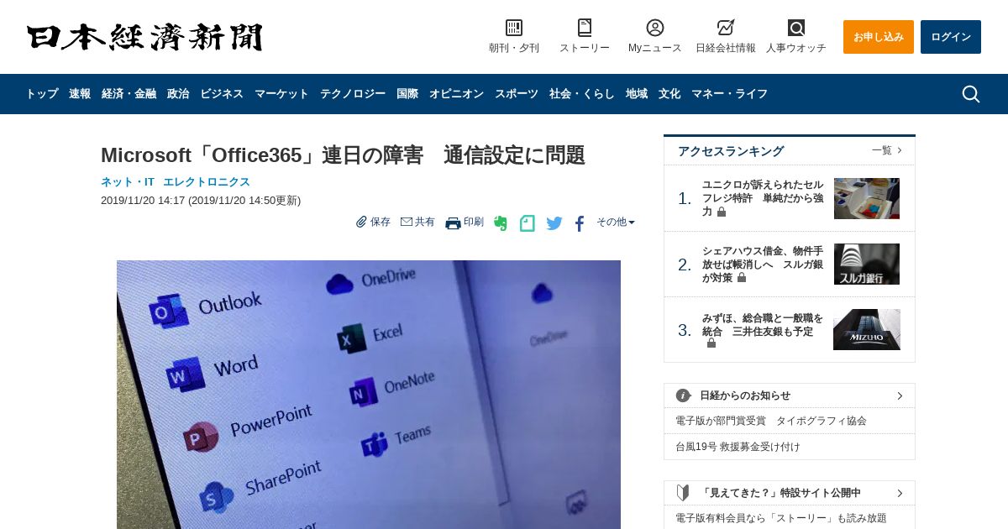Click the 日経新聞 logo
Viewport: 1008px width, 529px height.
coord(144,37)
